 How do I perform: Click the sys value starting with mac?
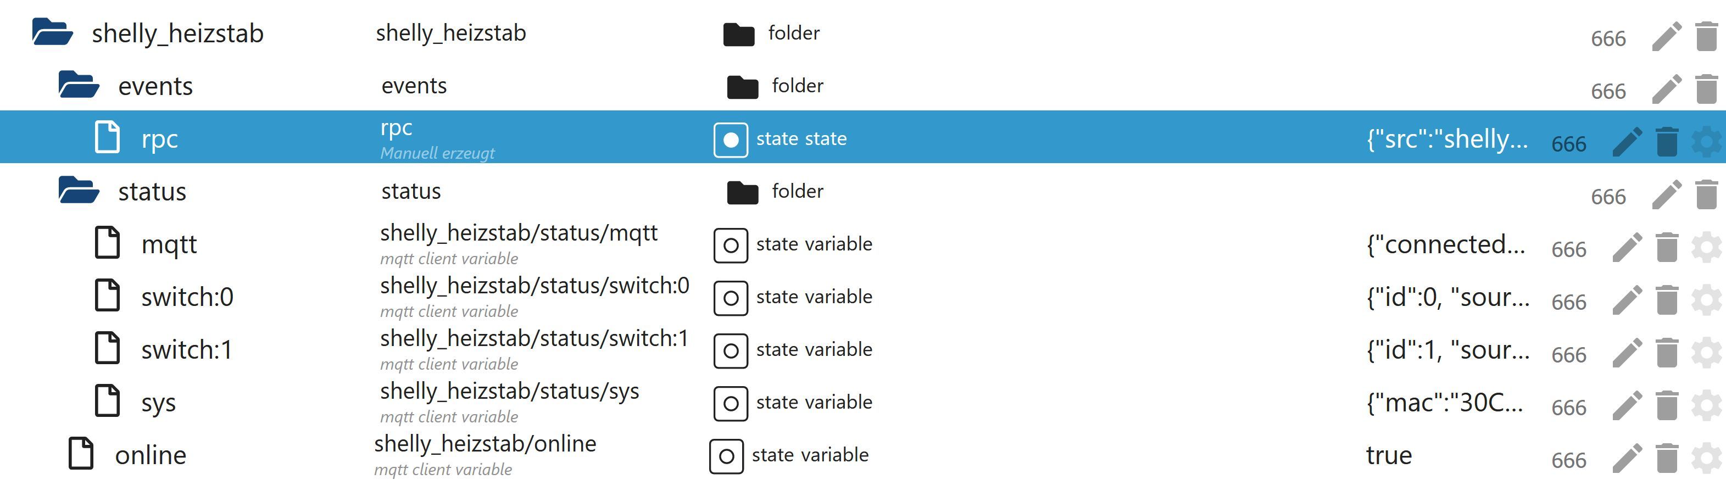pos(1444,403)
